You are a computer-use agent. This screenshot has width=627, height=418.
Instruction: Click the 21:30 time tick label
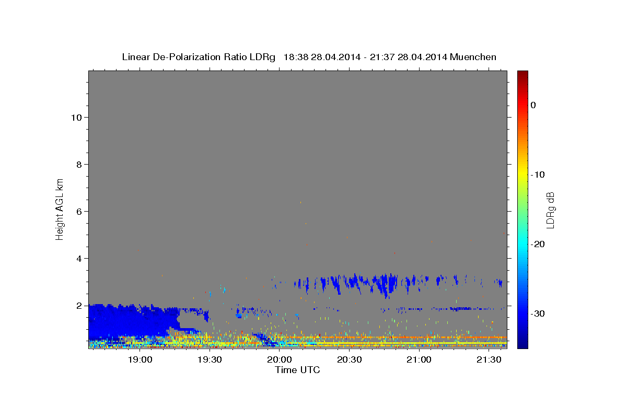pyautogui.click(x=489, y=359)
